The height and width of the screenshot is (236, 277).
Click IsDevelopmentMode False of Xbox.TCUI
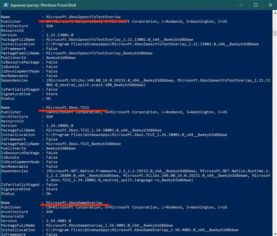coord(52,162)
